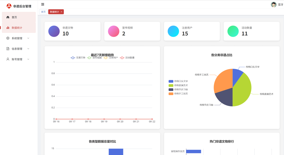Click the 09-22 data point marker
The image size is (284, 155).
point(152,119)
